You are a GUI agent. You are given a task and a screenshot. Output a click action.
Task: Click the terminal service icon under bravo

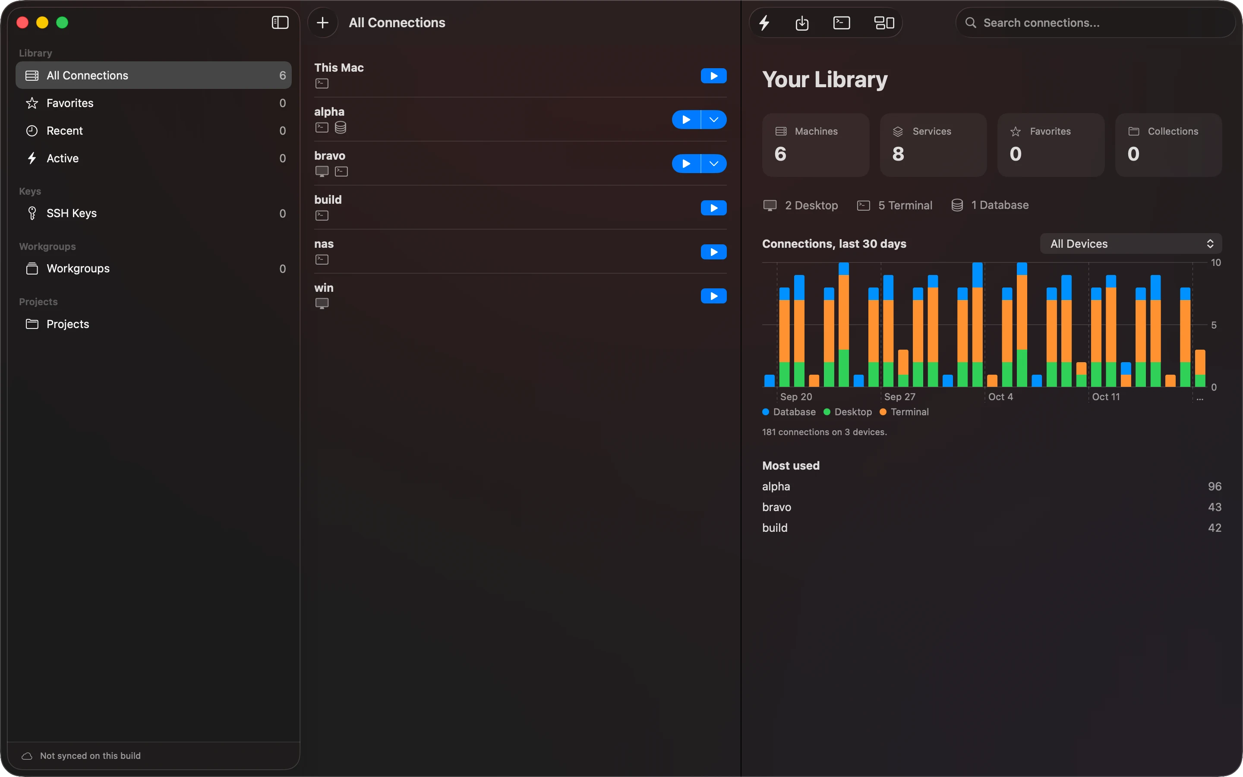[341, 172]
